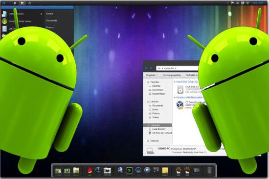Open Windows Media Center from Start menu

20,21
